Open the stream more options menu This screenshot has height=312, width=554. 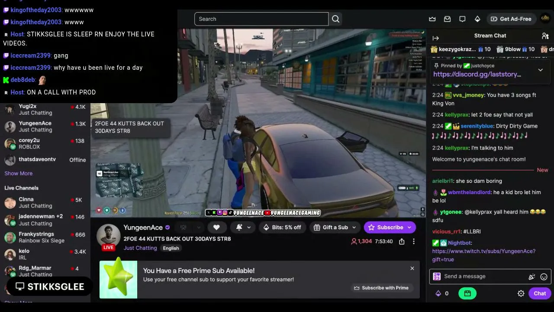413,241
